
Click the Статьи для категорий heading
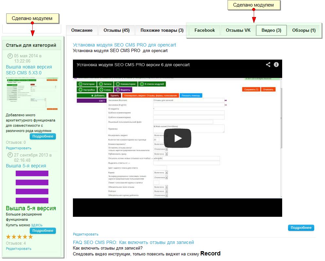click(31, 45)
